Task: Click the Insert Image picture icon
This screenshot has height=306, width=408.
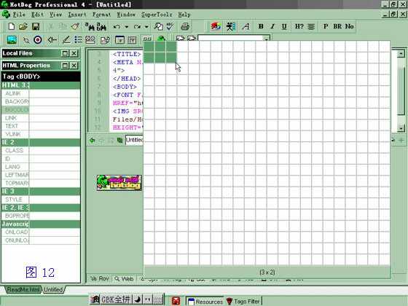Action: point(12,40)
